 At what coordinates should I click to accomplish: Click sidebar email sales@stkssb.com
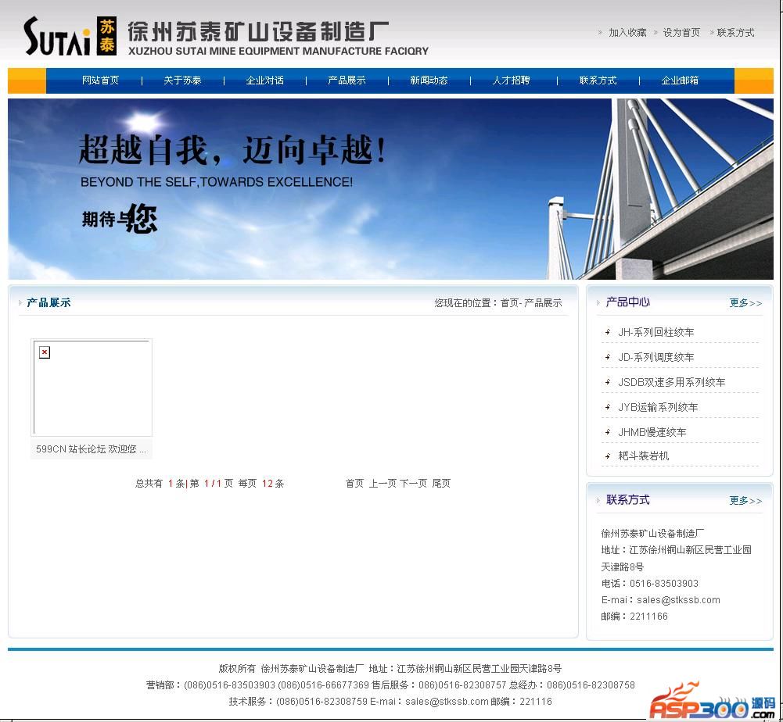coord(678,600)
